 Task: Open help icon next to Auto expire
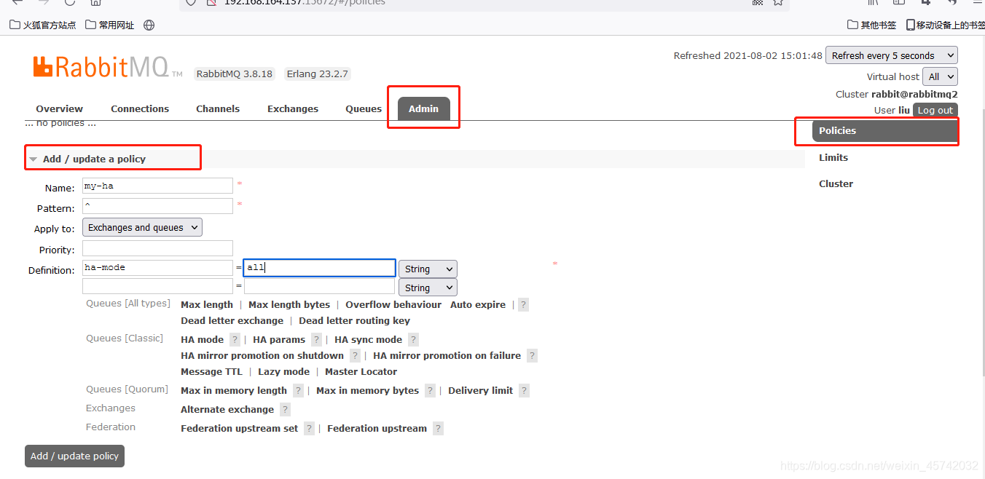(x=523, y=305)
